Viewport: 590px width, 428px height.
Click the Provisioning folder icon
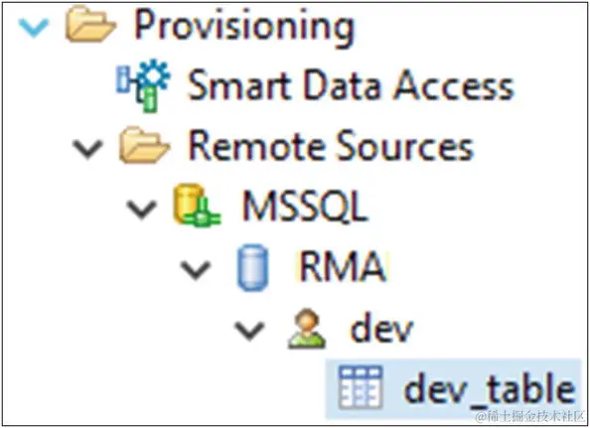coord(90,26)
